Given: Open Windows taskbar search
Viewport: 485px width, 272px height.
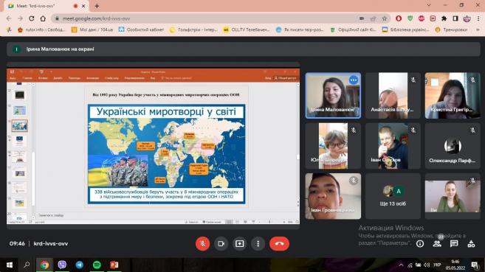Looking at the screenshot, I should [27, 265].
